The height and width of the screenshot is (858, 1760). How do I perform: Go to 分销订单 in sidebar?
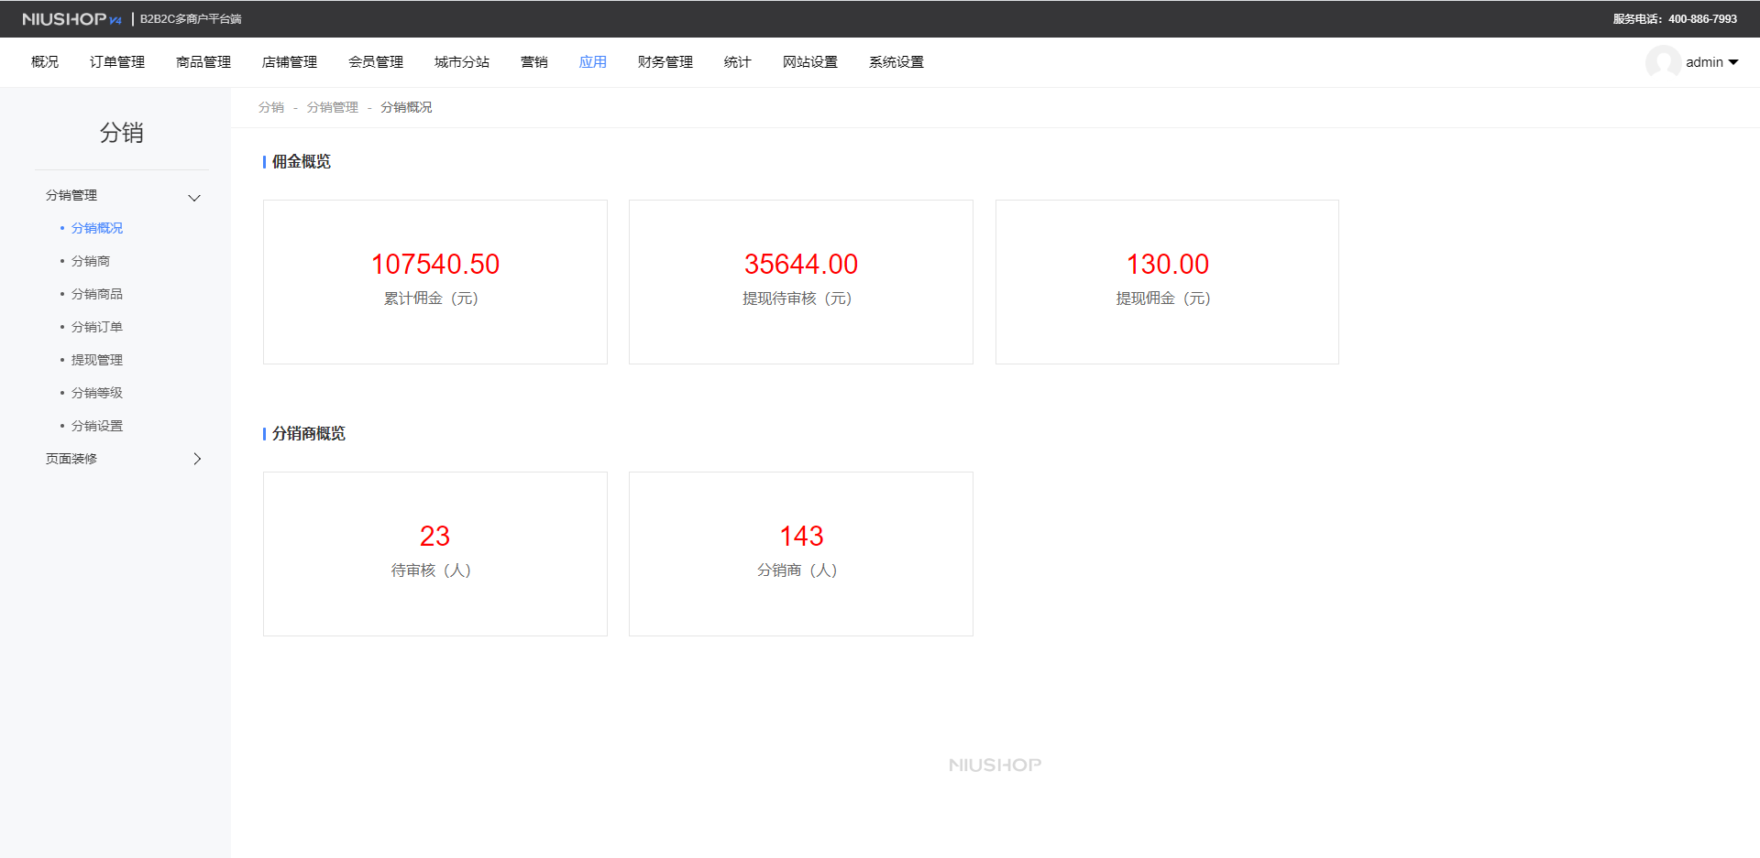tap(97, 327)
